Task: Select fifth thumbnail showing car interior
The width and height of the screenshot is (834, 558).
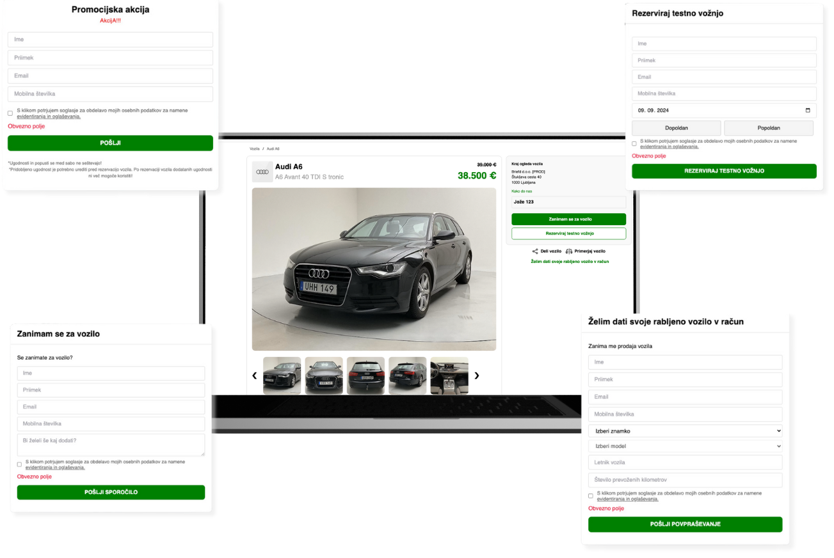Action: (449, 376)
